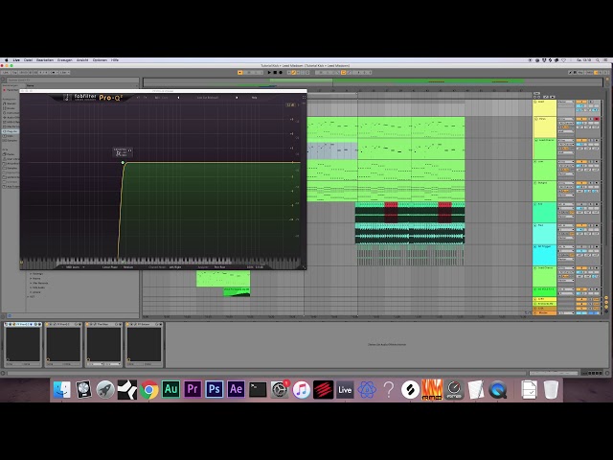
Task: Open After Effects from the Dock
Action: [x=236, y=390]
